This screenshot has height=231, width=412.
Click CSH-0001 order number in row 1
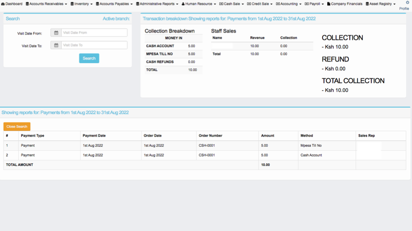click(x=207, y=145)
